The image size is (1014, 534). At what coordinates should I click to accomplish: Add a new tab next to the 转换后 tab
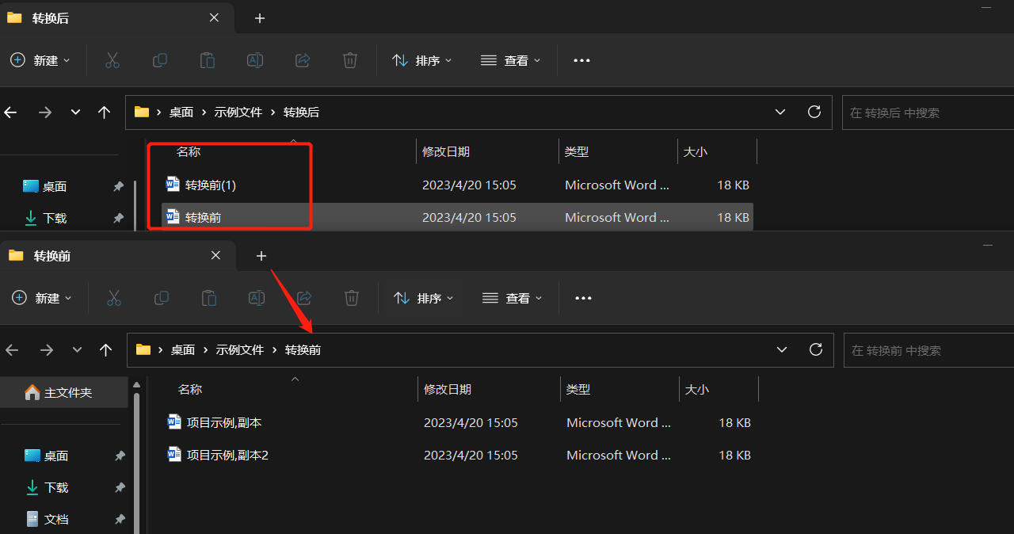tap(260, 18)
